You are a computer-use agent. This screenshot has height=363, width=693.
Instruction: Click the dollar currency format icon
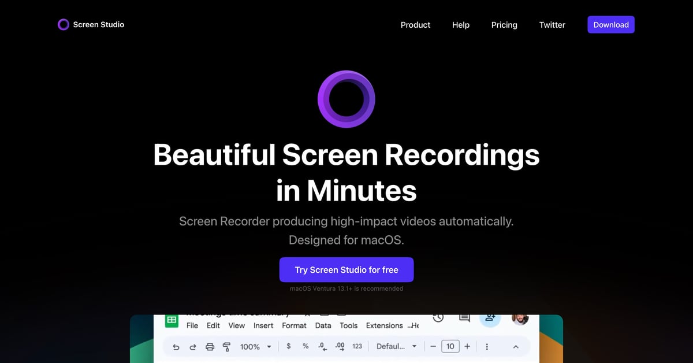[289, 346]
